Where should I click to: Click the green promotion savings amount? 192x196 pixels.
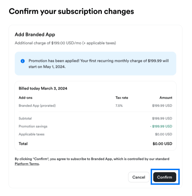tap(161, 126)
